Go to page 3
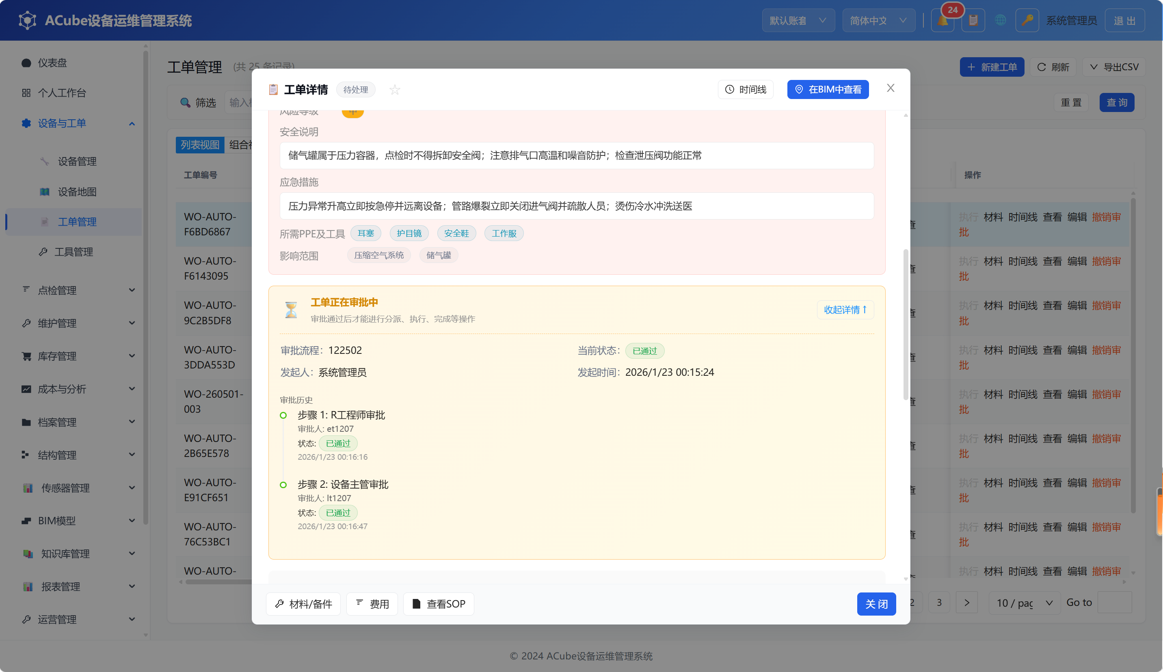The height and width of the screenshot is (672, 1163). click(939, 602)
